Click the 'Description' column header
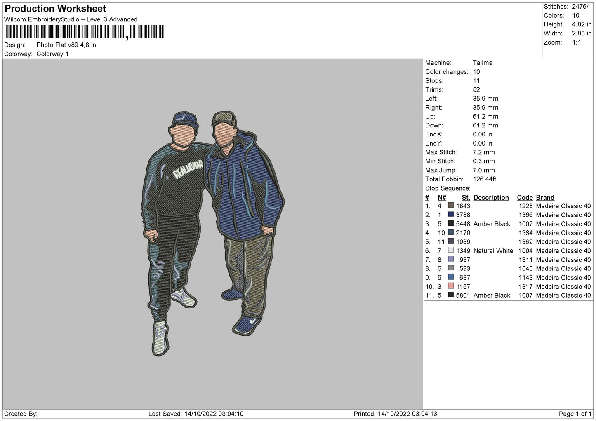 coord(491,198)
